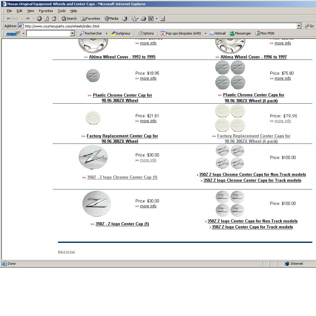Image resolution: width=316 pixels, height=316 pixels.
Task: Expand the Back button history dropdown
Action: pos(22,19)
